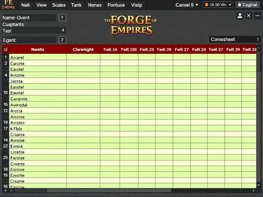Click the scroll down arrow
This screenshot has height=197, width=263.
point(258,185)
